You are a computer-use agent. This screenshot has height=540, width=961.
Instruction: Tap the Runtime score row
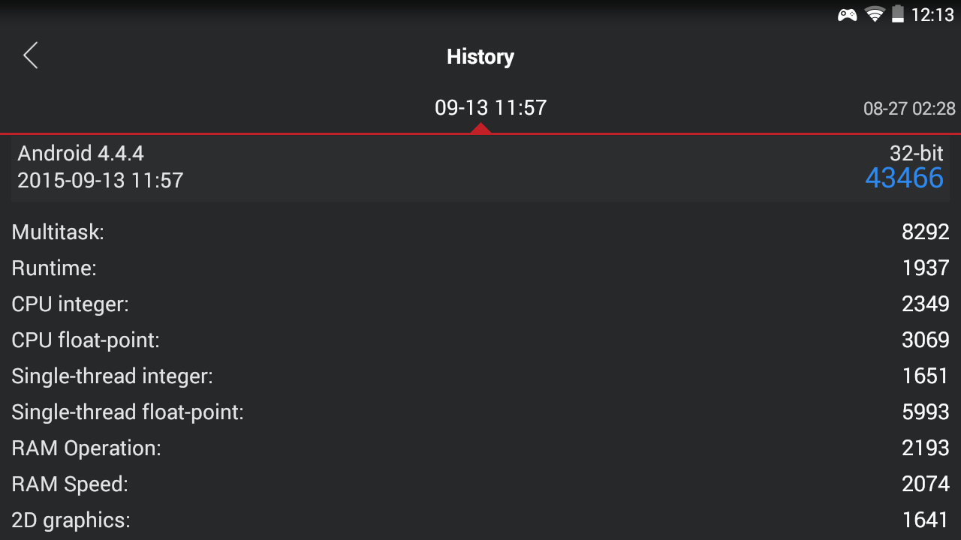pos(480,268)
